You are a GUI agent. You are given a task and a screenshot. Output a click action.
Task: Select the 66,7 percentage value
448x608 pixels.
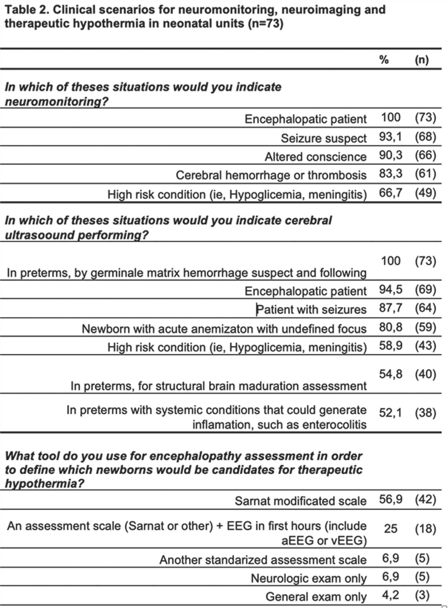click(x=390, y=193)
